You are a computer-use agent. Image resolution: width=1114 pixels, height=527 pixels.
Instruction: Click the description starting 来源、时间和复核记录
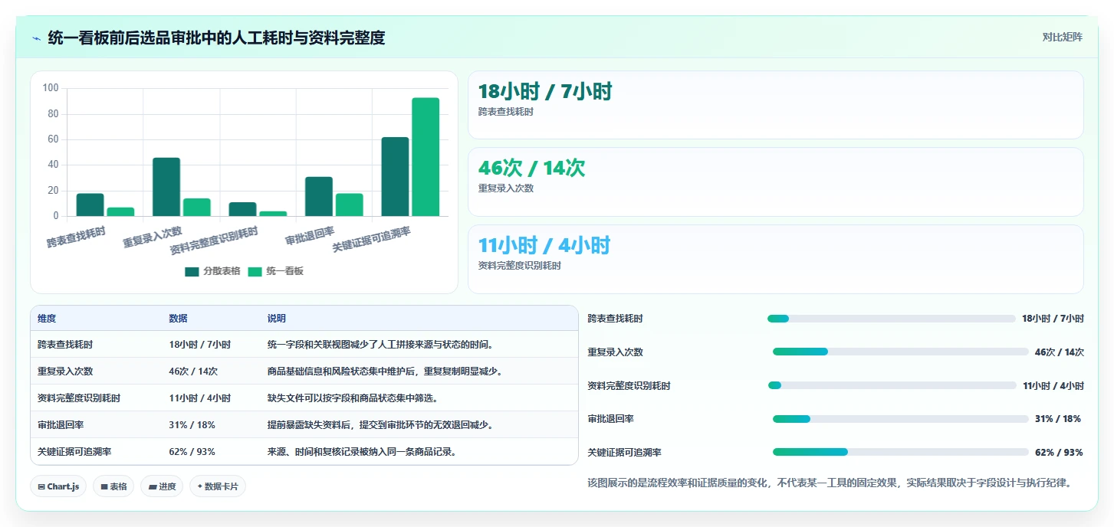click(x=362, y=452)
